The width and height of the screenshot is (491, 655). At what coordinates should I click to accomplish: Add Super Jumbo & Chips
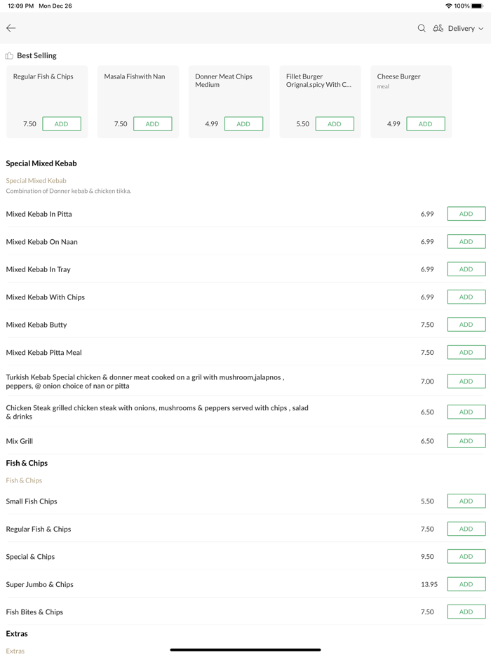[466, 584]
